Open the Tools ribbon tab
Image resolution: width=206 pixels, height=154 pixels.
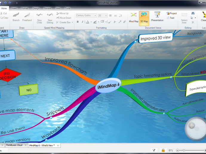click(x=67, y=8)
